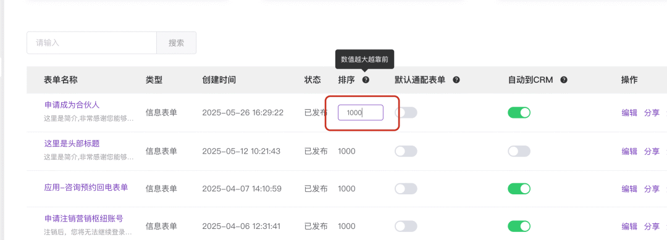The image size is (667, 240).
Task: Enable 自动到CRM for 这里是头部标题
Action: (519, 151)
